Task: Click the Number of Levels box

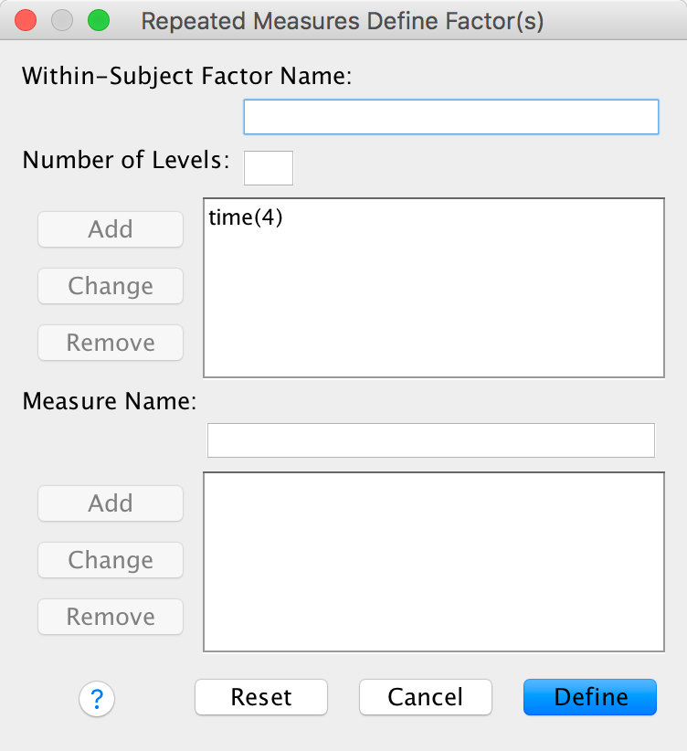Action: [269, 168]
